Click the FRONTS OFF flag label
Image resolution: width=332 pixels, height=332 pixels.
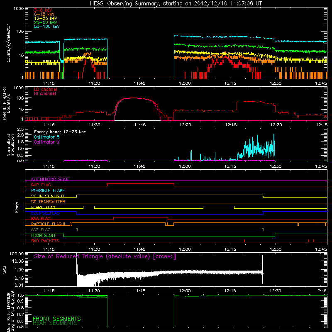(44, 235)
